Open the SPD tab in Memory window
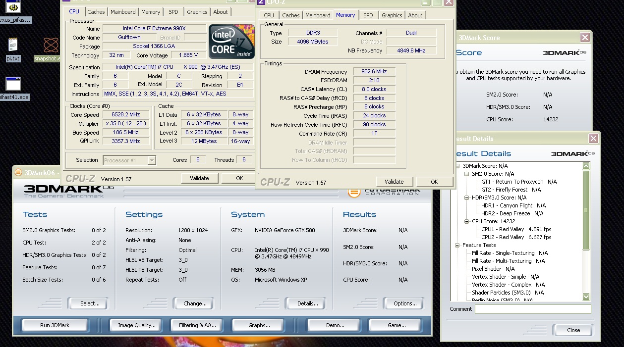Image resolution: width=624 pixels, height=347 pixels. [x=368, y=15]
